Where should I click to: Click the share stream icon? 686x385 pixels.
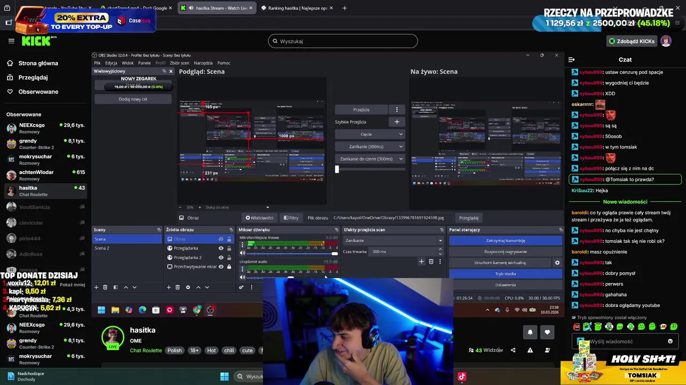coord(513,350)
